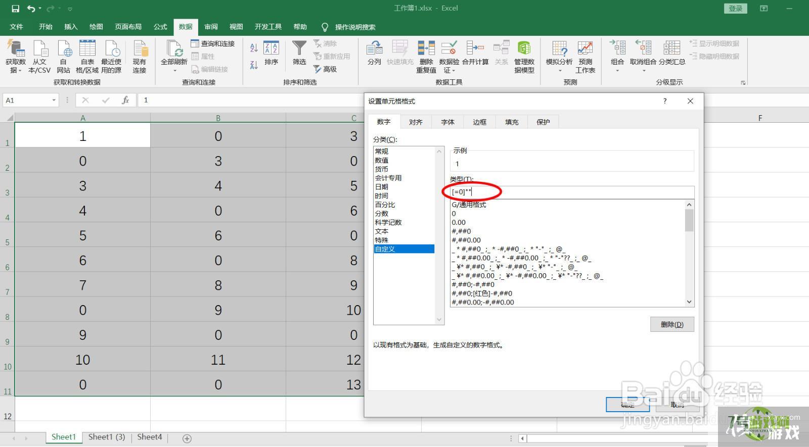Screen dimensions: 809x447
Task: Click the Select All corner triangle
Action: pos(10,118)
